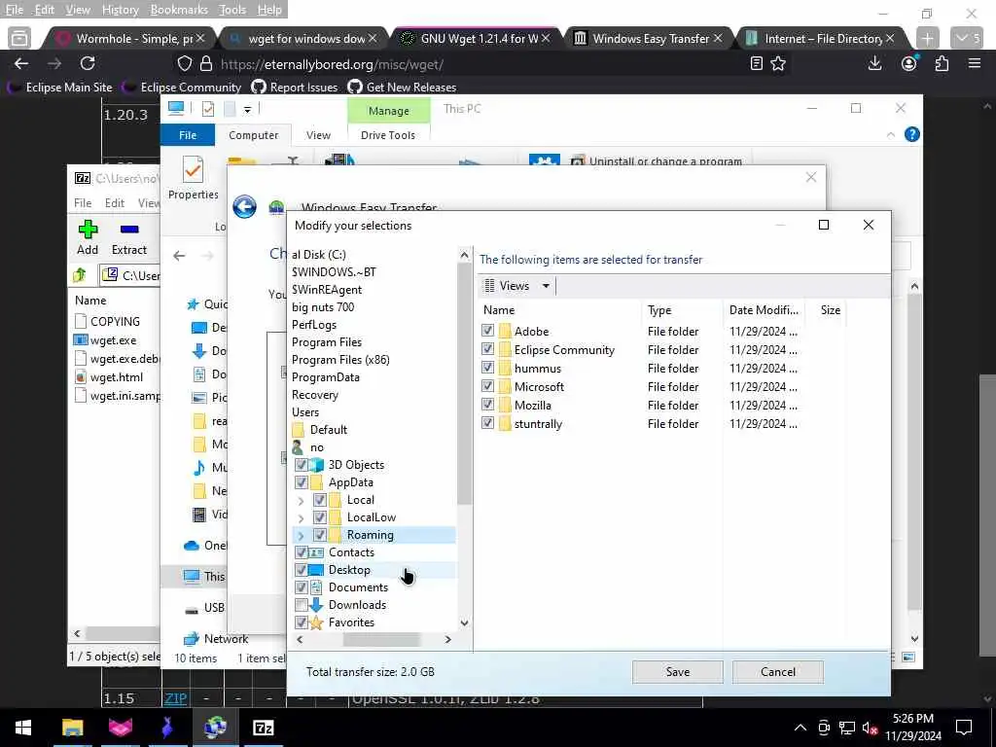Viewport: 996px width, 747px height.
Task: Click Firefox reload page icon
Action: [x=88, y=63]
